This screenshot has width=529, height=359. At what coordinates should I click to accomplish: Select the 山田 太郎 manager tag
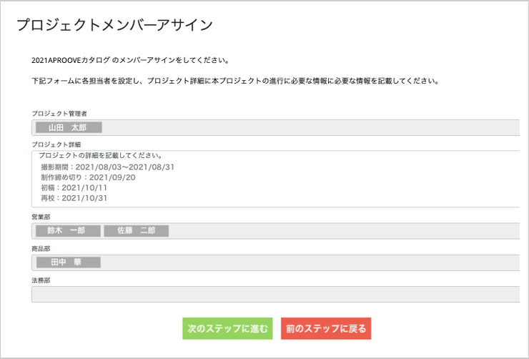[x=69, y=127]
